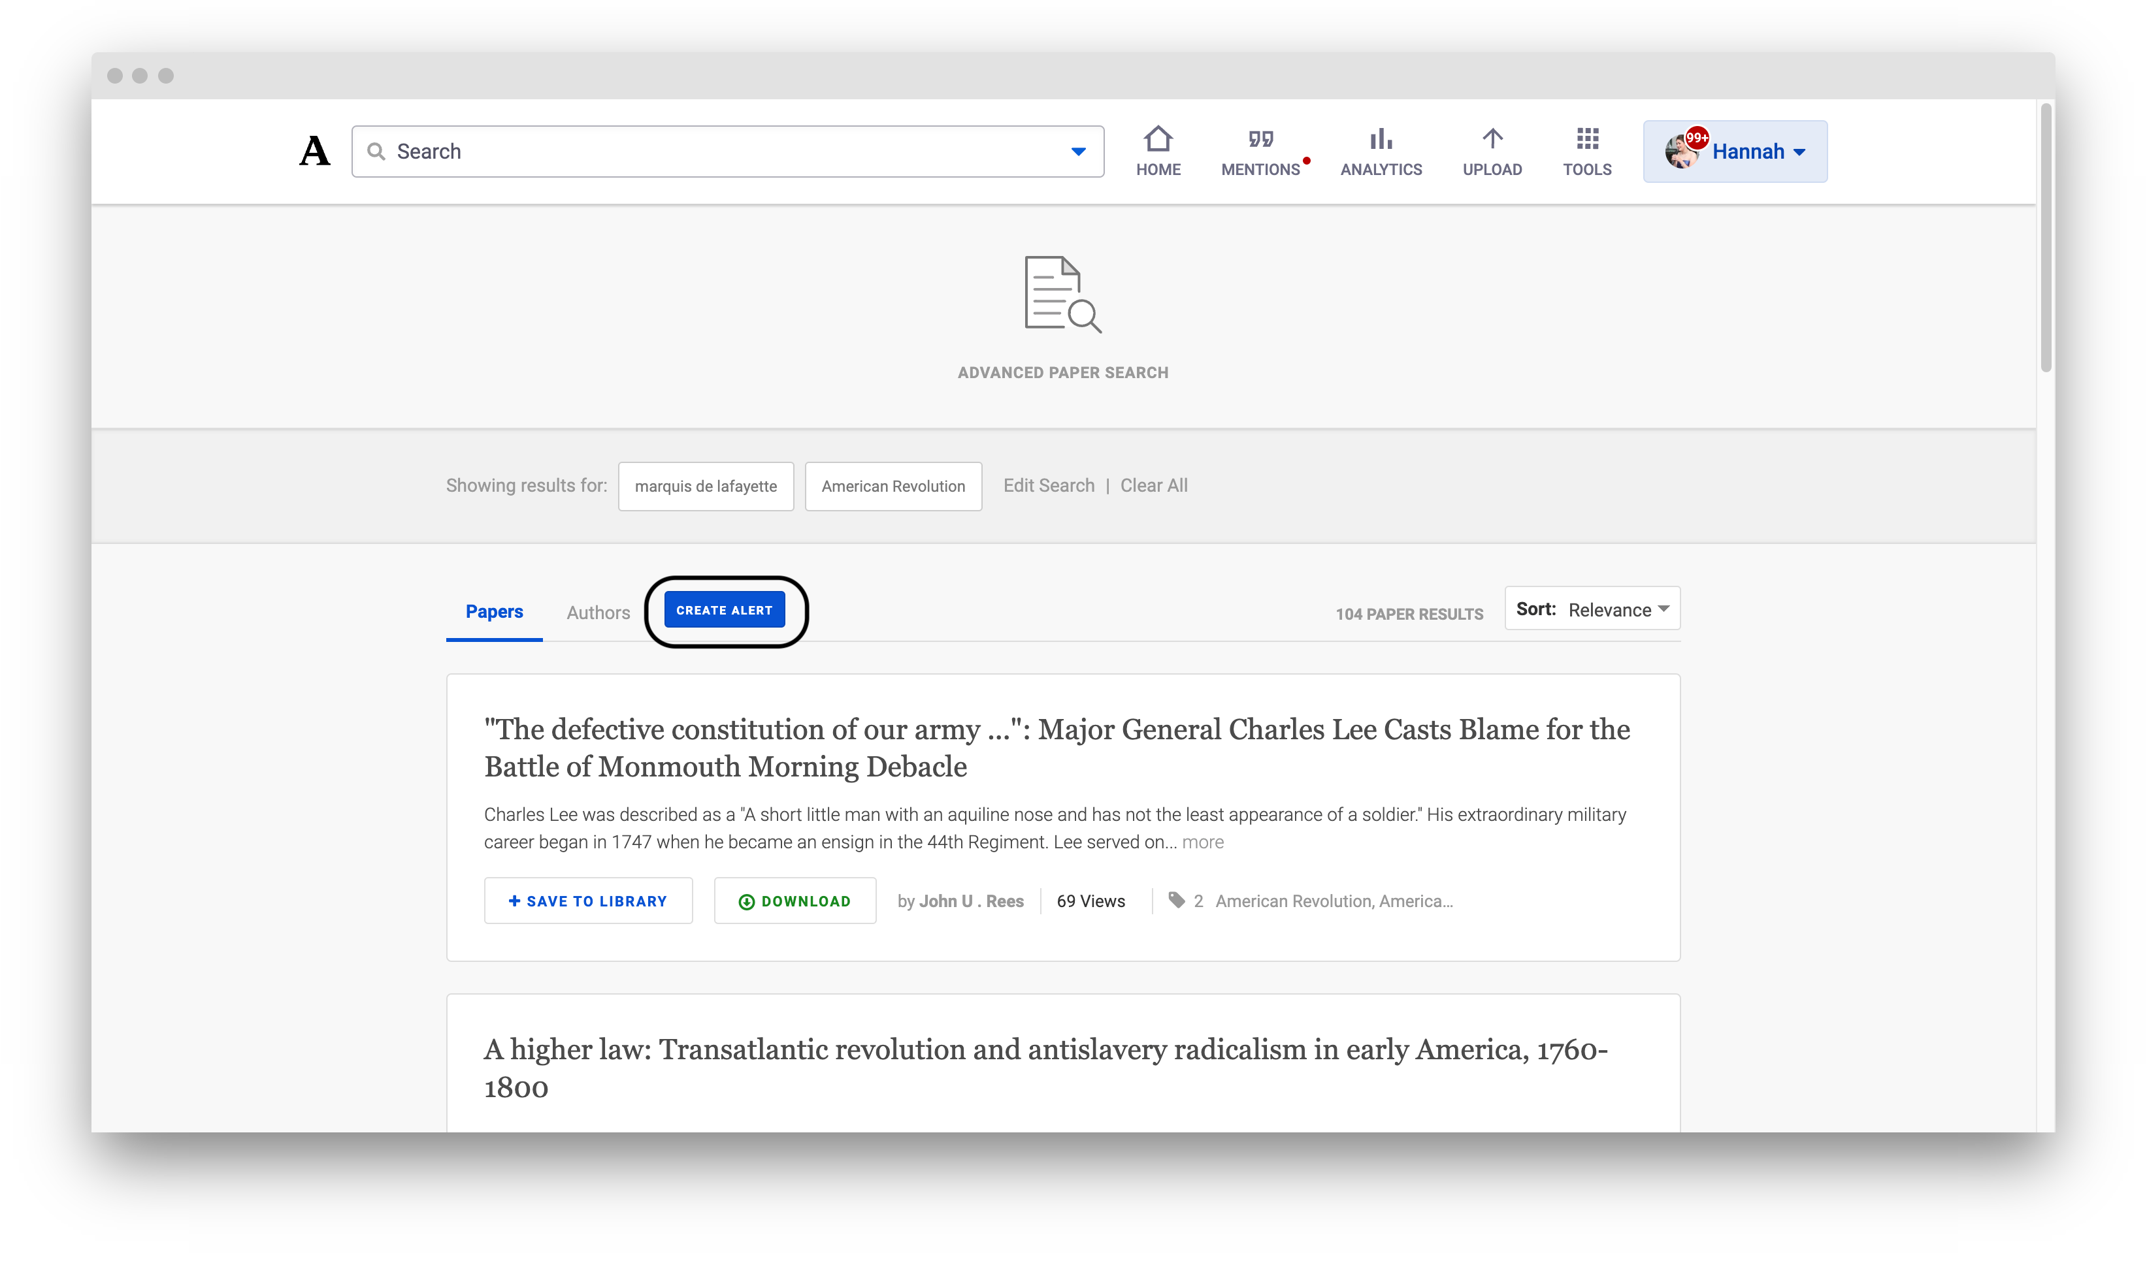Open the Hannah account dropdown
The height and width of the screenshot is (1263, 2147).
(x=1751, y=151)
